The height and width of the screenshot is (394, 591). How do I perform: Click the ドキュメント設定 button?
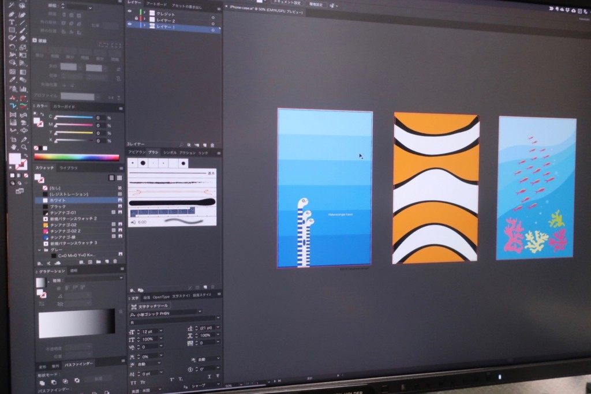click(x=287, y=3)
